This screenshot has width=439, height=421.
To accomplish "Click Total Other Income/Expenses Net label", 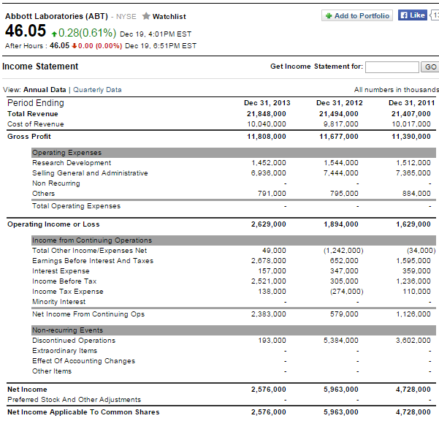I will (89, 251).
